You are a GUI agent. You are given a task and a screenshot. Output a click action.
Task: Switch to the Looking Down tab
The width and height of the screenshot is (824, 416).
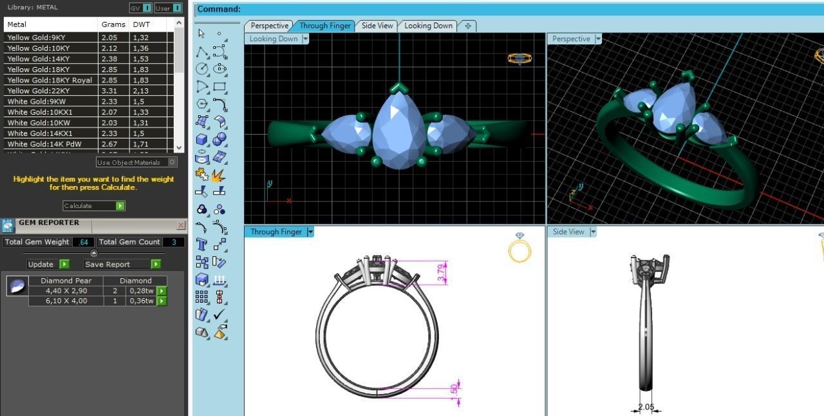click(428, 26)
